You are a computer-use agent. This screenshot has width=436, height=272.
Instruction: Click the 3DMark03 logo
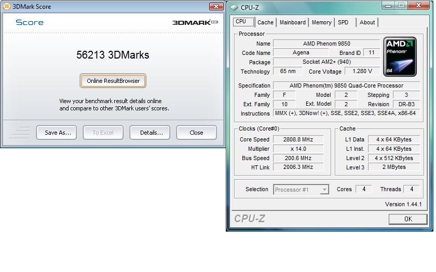(195, 22)
